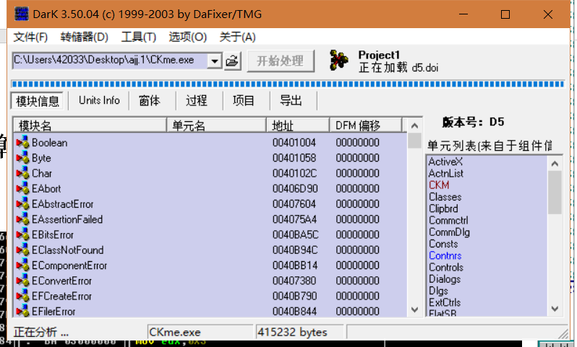
Task: Select CKM in the unit list
Action: (439, 185)
